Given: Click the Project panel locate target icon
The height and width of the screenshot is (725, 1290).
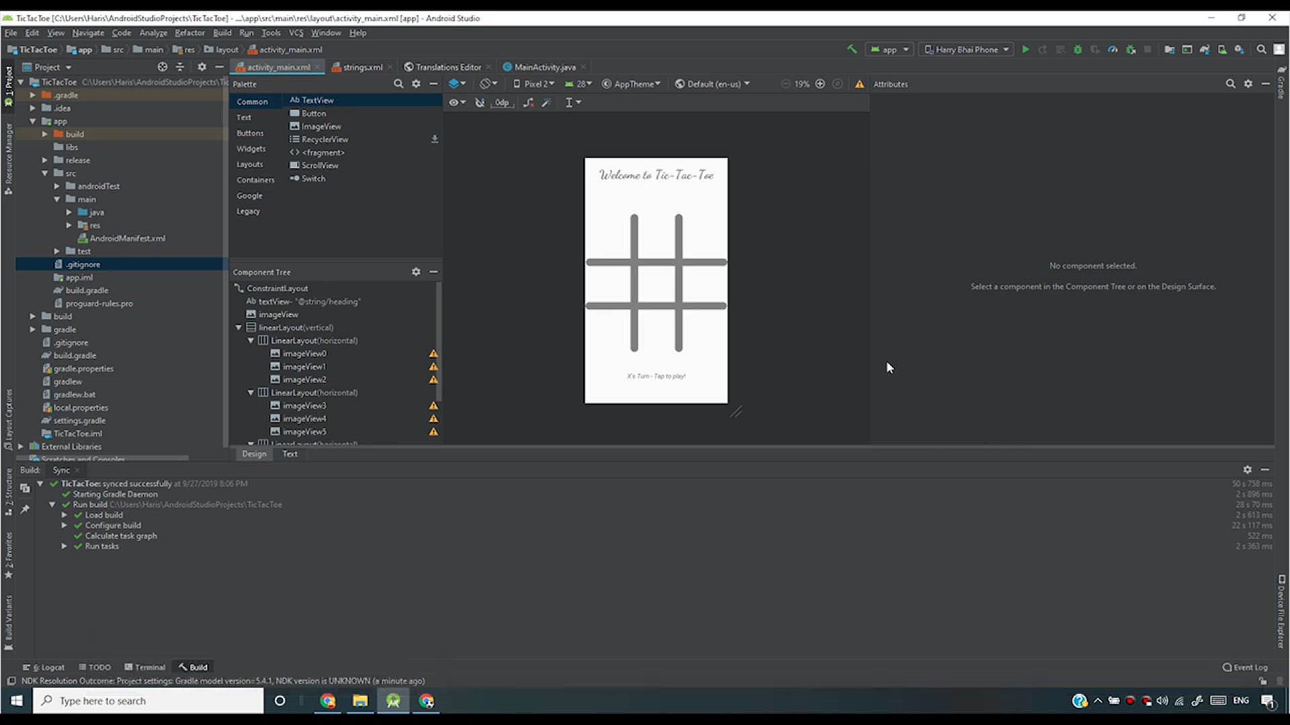Looking at the screenshot, I should [x=162, y=67].
